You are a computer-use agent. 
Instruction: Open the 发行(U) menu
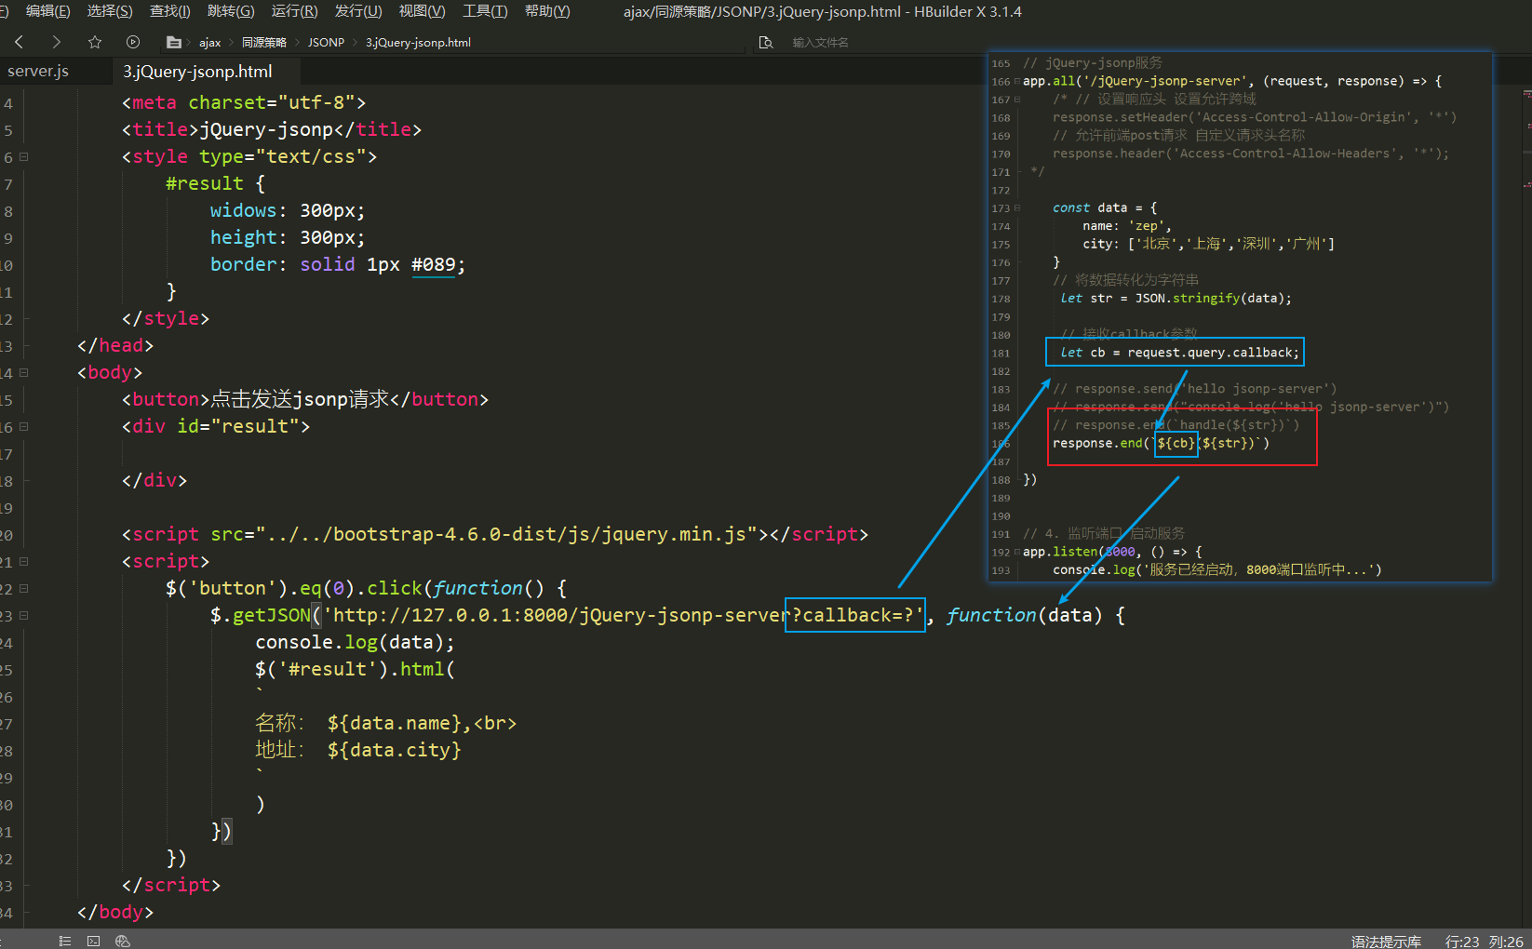pyautogui.click(x=358, y=11)
